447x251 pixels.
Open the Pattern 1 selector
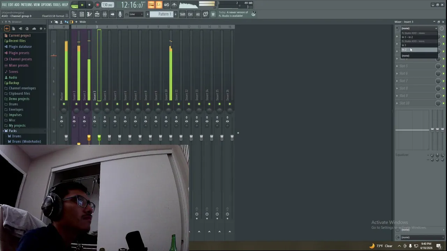162,14
